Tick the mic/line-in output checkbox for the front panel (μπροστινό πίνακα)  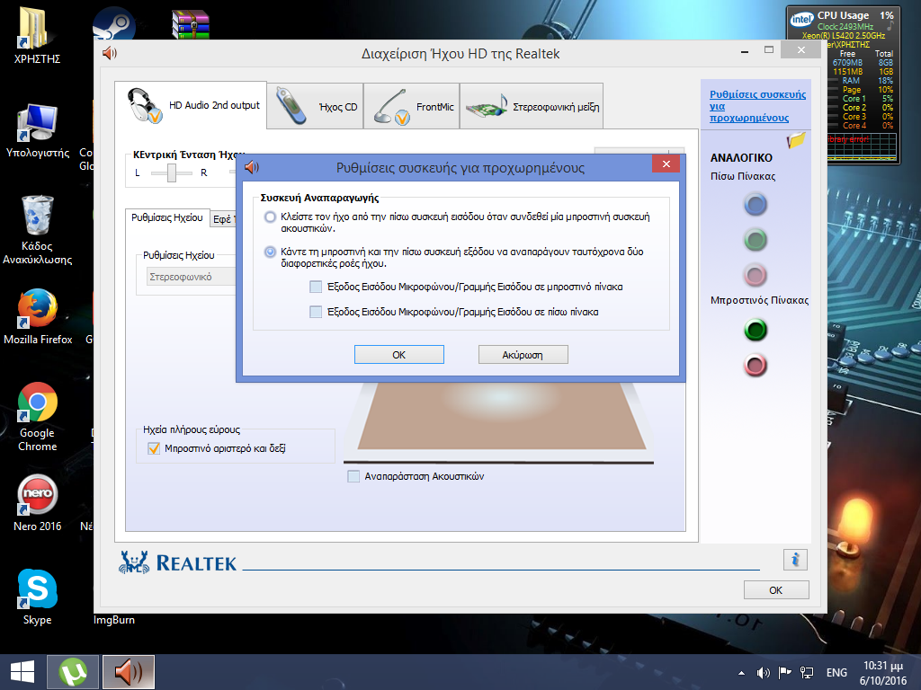316,287
